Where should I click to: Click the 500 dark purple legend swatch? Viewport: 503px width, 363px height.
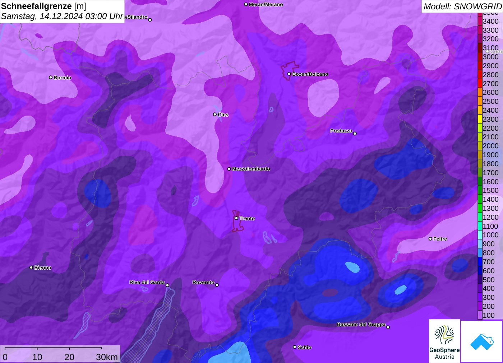click(x=480, y=280)
